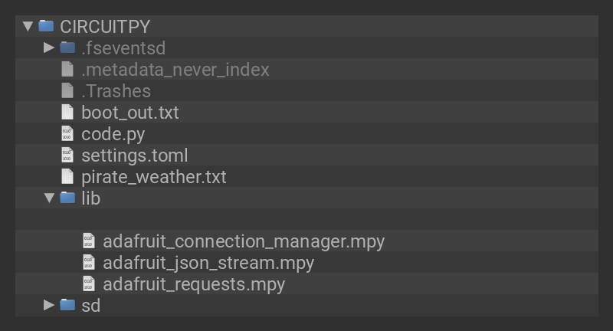Viewport: 613px width, 331px height.
Task: Click the boot_out.txt file icon
Action: click(x=67, y=112)
